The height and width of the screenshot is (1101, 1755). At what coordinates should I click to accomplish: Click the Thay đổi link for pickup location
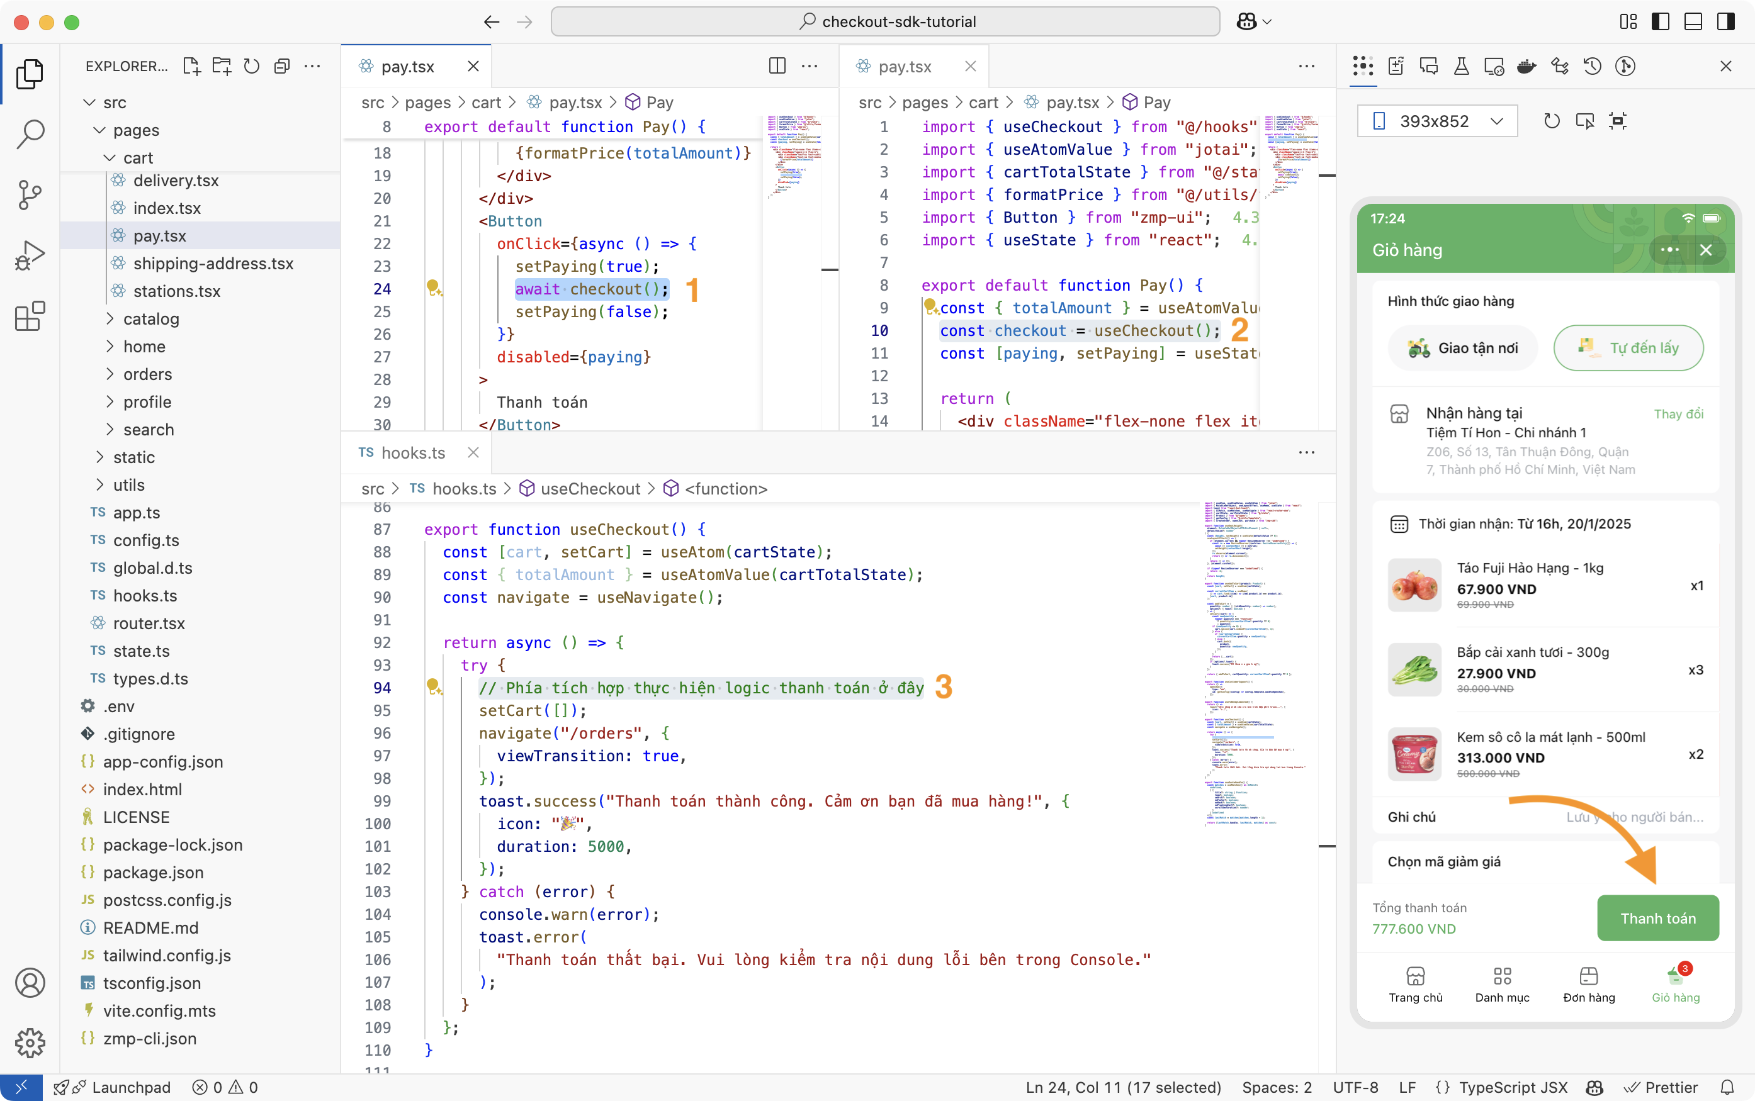pyautogui.click(x=1678, y=413)
